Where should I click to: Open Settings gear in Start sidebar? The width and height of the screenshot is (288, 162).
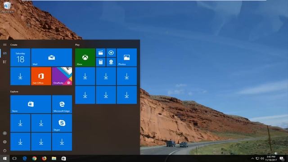5,142
